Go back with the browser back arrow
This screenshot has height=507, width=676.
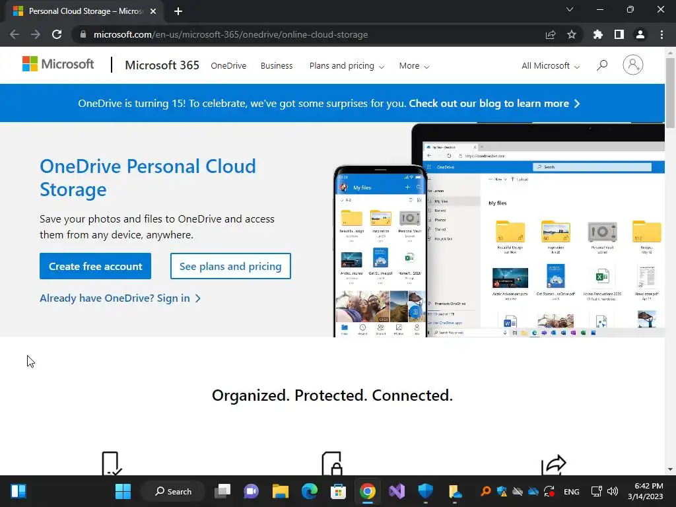coord(15,34)
